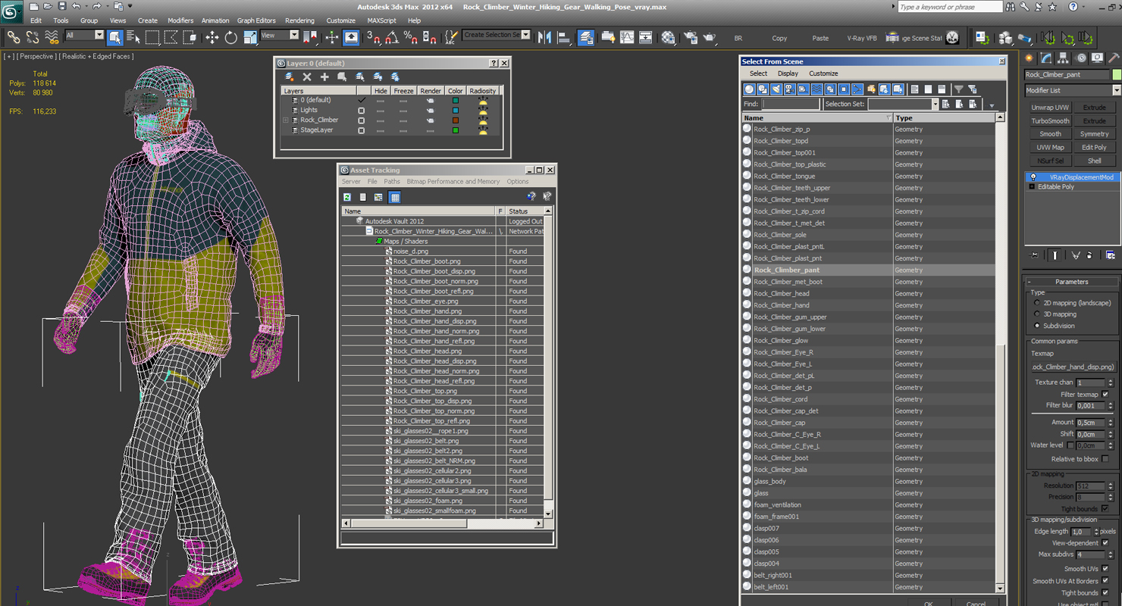Viewport: 1122px width, 606px height.
Task: Expand the Rock_Climber layer
Action: click(x=286, y=120)
